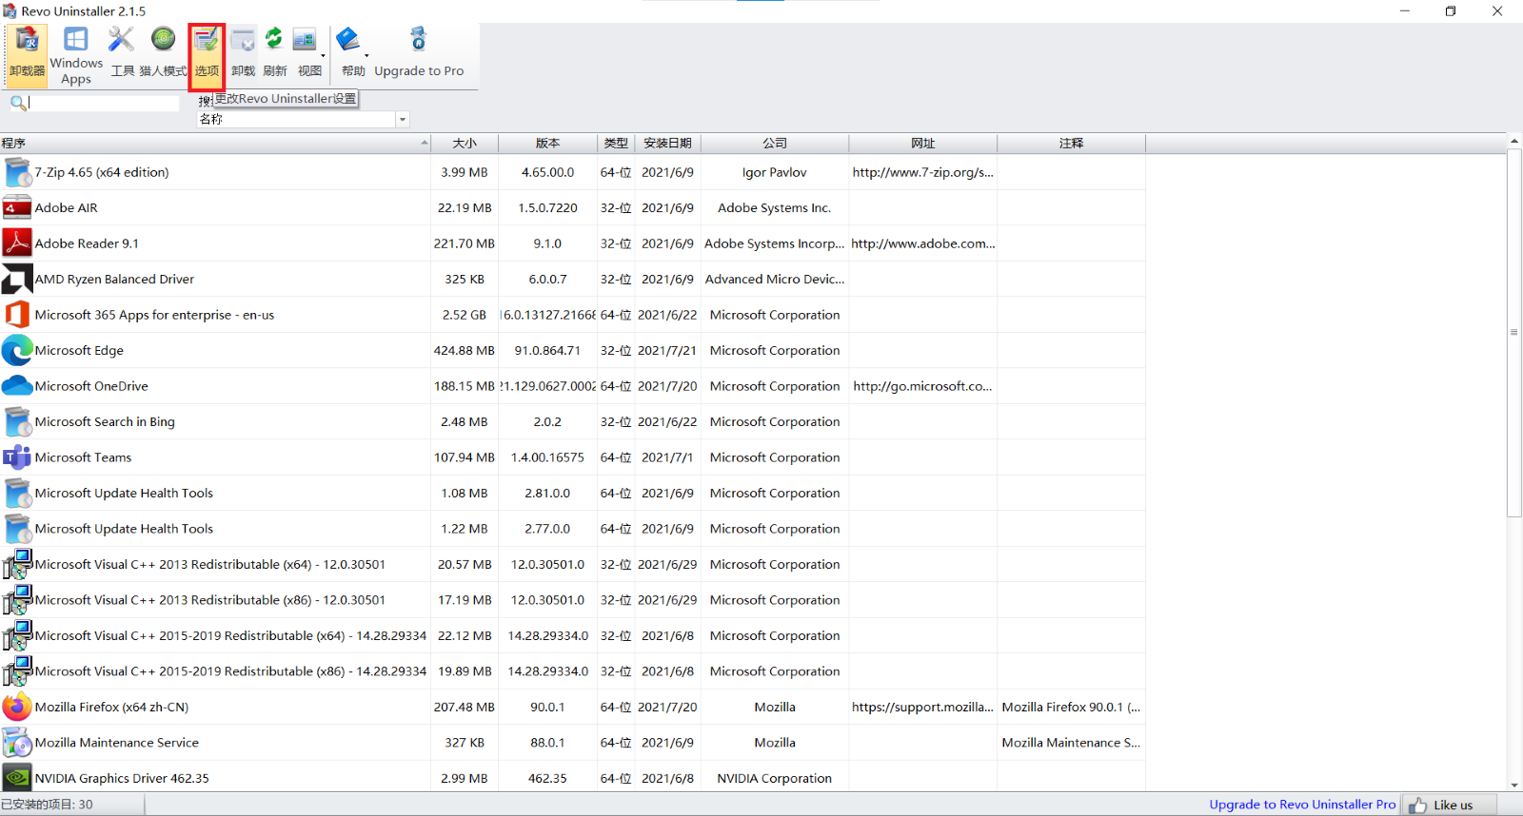Click the Advanced Micro Devic... company cell
The width and height of the screenshot is (1523, 816).
(x=775, y=279)
